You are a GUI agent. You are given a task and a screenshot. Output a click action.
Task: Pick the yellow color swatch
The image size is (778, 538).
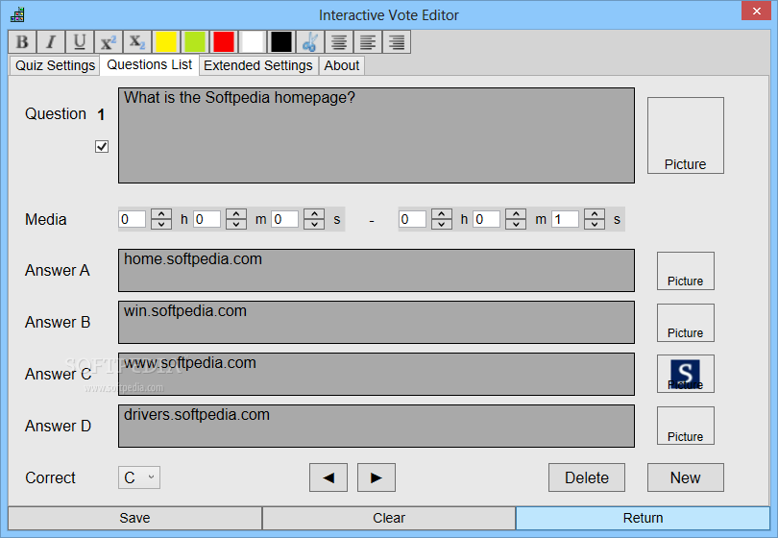coord(166,42)
